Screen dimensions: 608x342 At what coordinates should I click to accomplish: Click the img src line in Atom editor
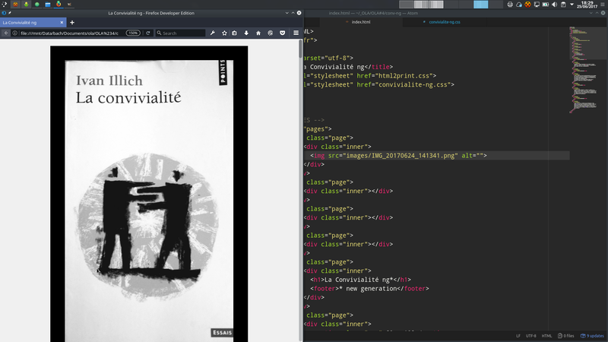(x=398, y=156)
